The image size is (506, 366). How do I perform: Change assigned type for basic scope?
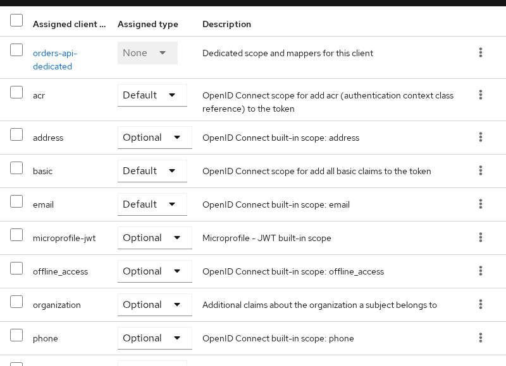152,171
